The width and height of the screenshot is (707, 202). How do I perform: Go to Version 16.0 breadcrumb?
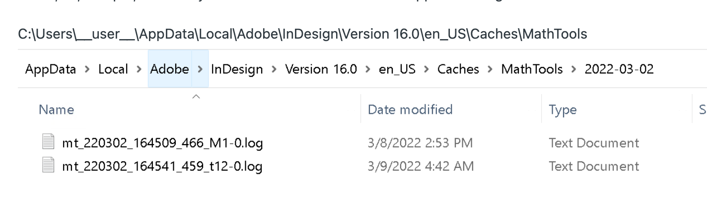(x=321, y=69)
